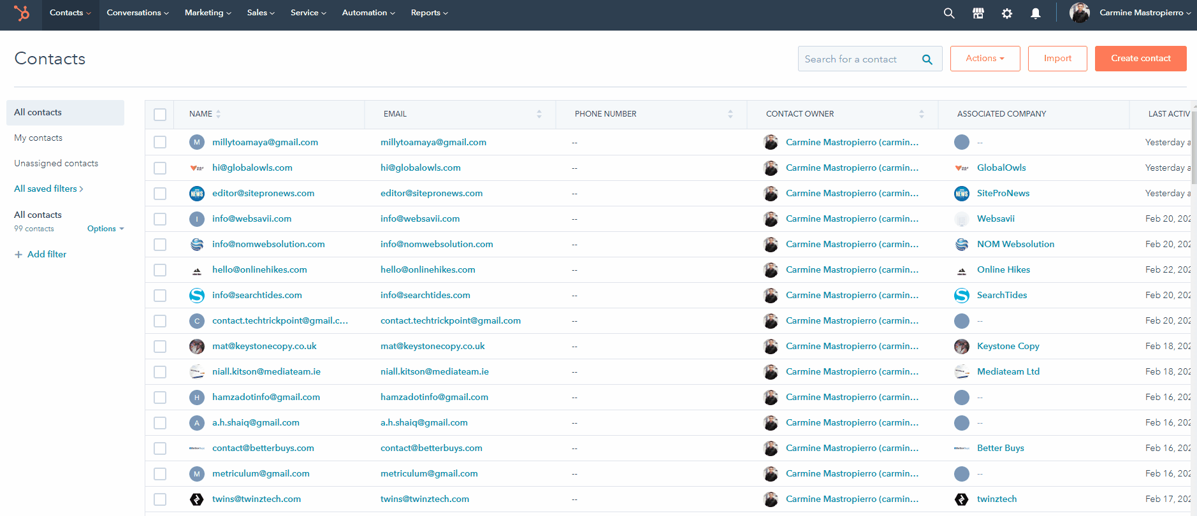The width and height of the screenshot is (1197, 516).
Task: Check the box for twins@twinztech.com row
Action: [x=160, y=499]
